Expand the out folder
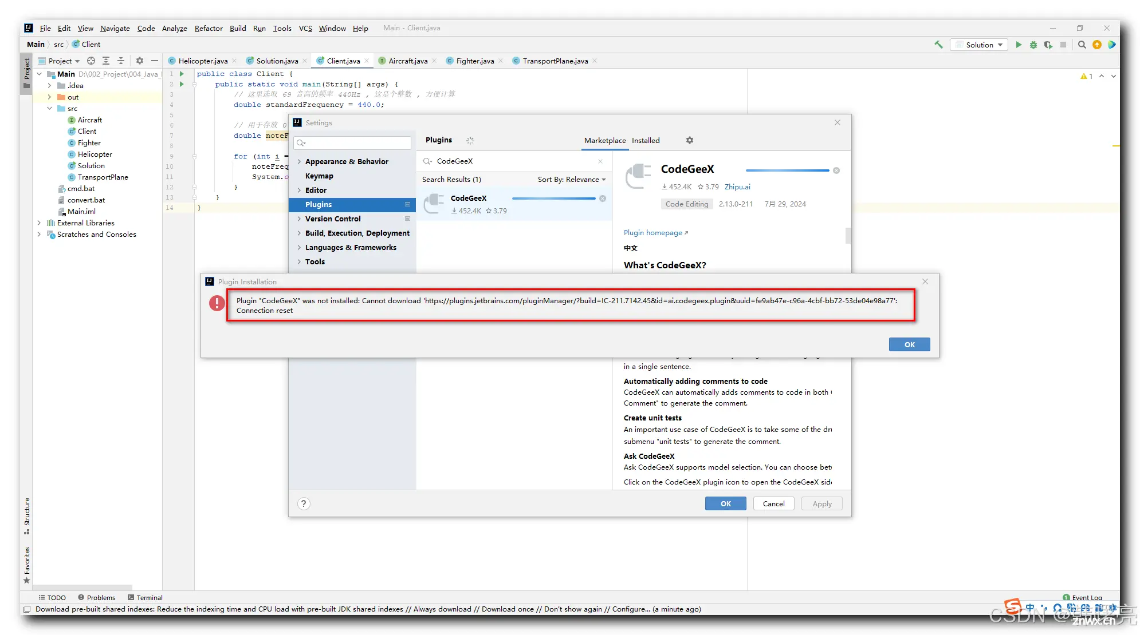Image resolution: width=1140 pixels, height=635 pixels. point(49,97)
